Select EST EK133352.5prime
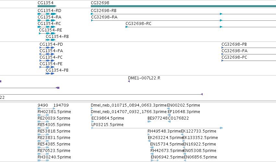Screen dimensions: 276x162 [x=200, y=138]
